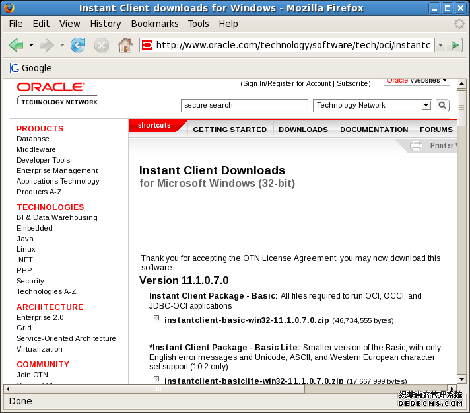Open the Enterprise Management products link
Screen dimensions: 470x413
tap(57, 170)
